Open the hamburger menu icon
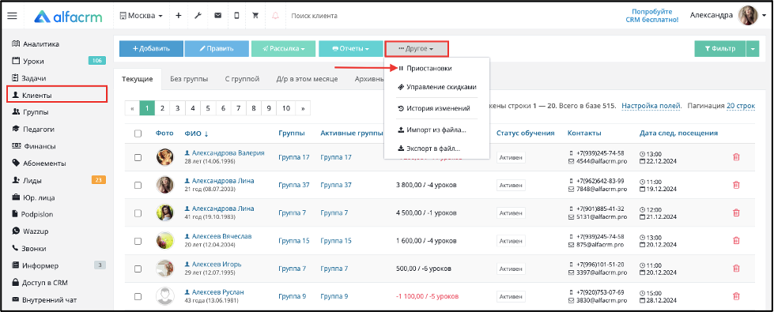This screenshot has width=774, height=312. pyautogui.click(x=13, y=16)
